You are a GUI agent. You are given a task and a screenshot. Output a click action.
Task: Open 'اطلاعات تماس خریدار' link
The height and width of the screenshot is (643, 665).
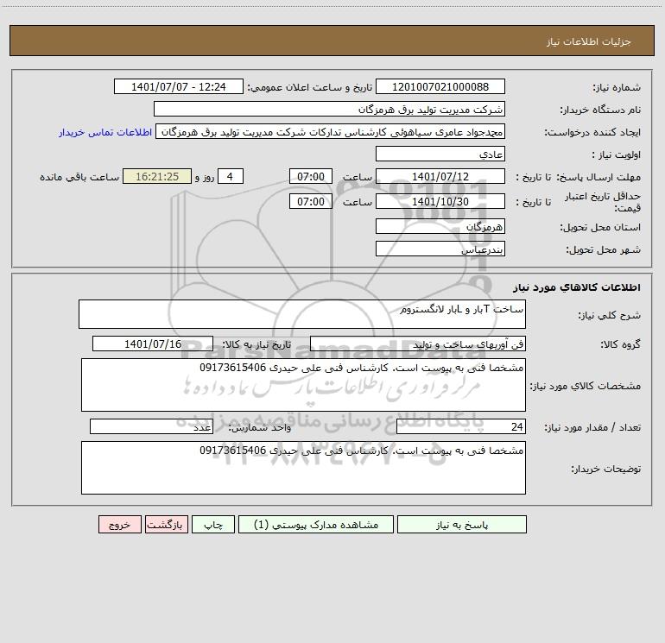105,132
